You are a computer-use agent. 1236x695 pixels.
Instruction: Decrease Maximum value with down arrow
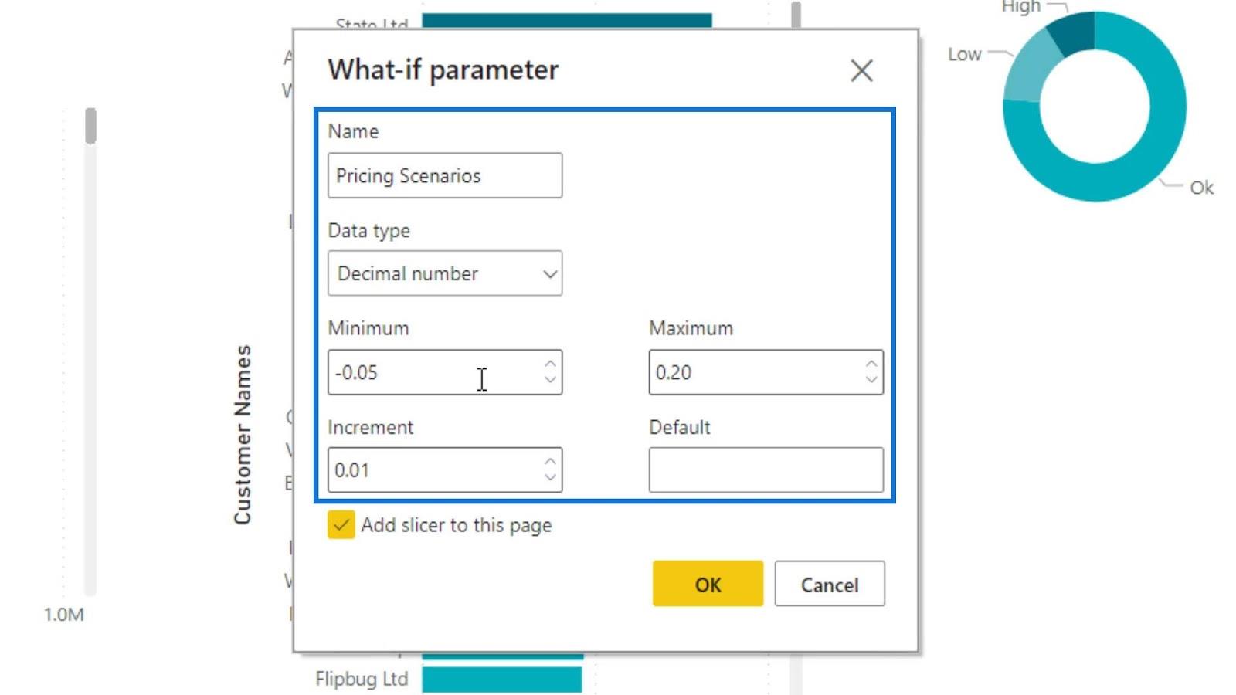coord(871,380)
